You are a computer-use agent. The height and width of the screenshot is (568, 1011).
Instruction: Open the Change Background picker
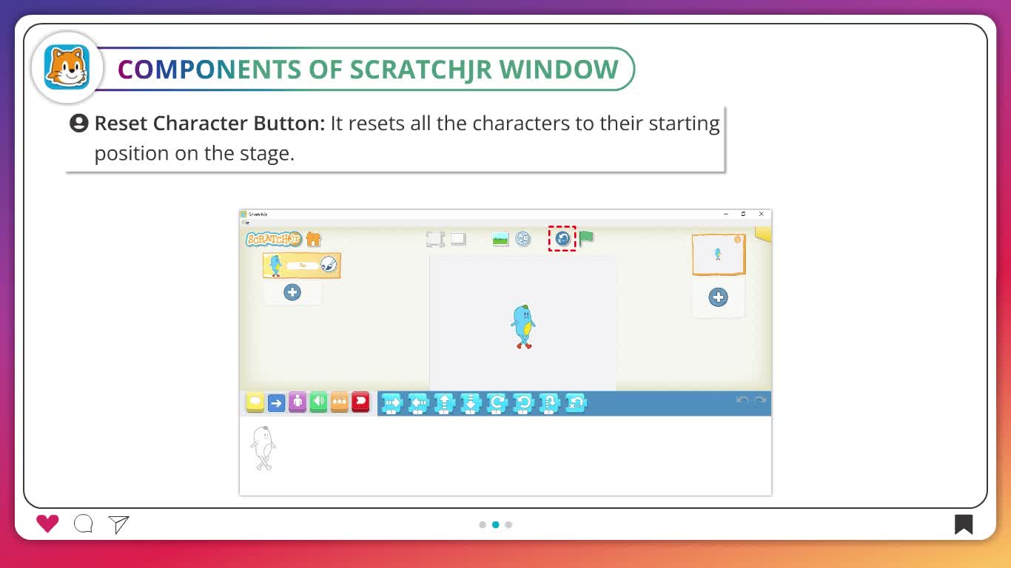point(500,239)
